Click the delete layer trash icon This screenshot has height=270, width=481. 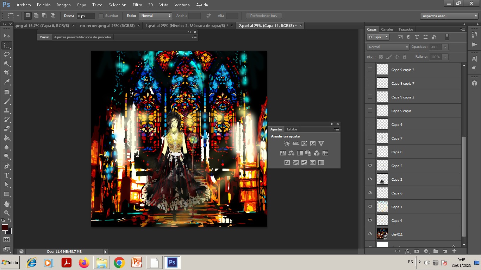point(454,251)
